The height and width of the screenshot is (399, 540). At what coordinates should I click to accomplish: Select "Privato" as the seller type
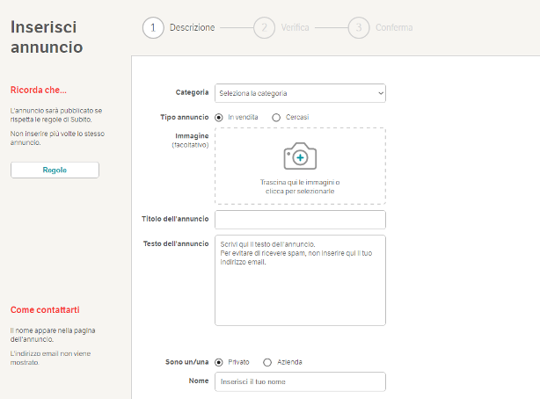[219, 361]
